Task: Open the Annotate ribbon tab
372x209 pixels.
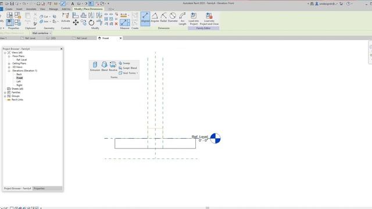Action: click(x=31, y=9)
